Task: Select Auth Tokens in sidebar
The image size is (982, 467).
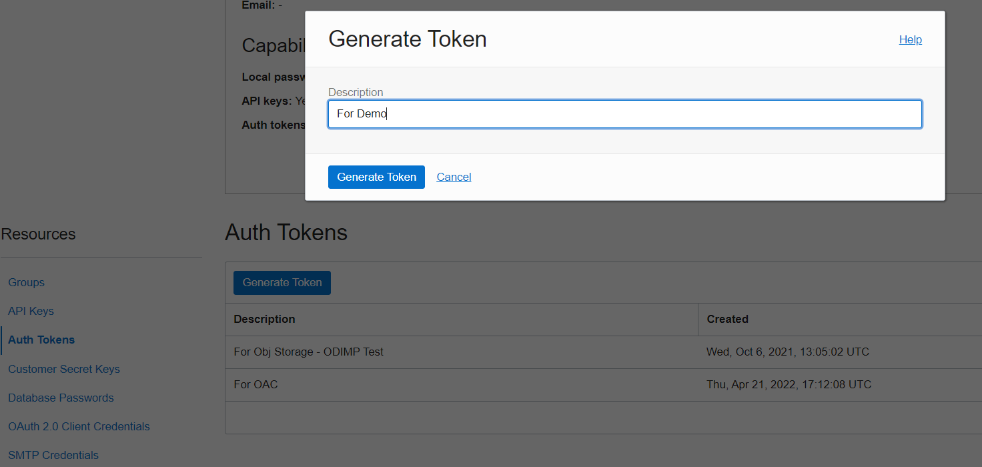Action: pos(41,340)
